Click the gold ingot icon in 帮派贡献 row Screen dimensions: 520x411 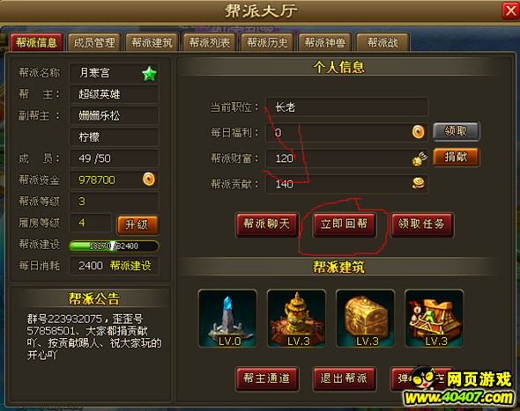(419, 183)
